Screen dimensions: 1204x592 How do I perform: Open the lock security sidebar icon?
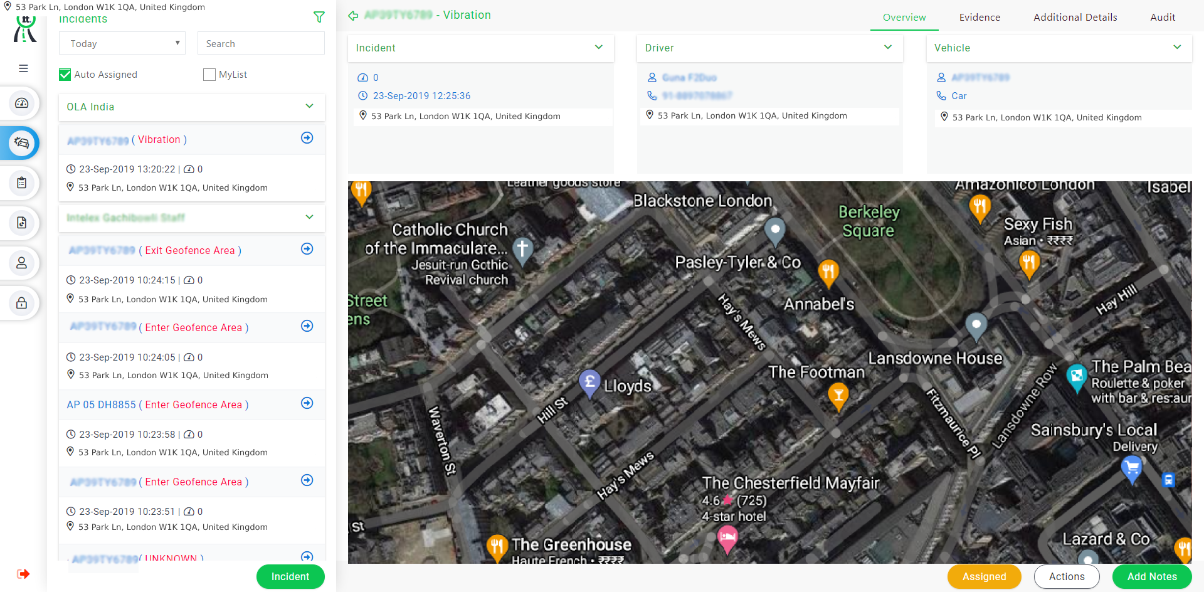[x=22, y=303]
